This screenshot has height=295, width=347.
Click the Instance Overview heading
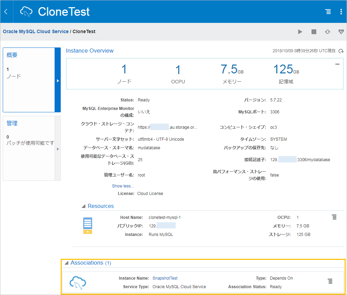(x=90, y=51)
